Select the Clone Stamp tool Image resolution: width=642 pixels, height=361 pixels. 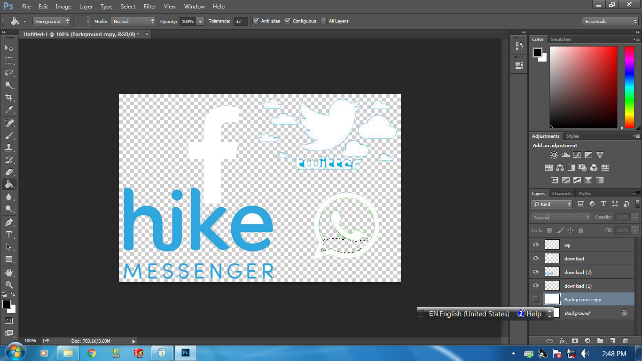(x=9, y=148)
